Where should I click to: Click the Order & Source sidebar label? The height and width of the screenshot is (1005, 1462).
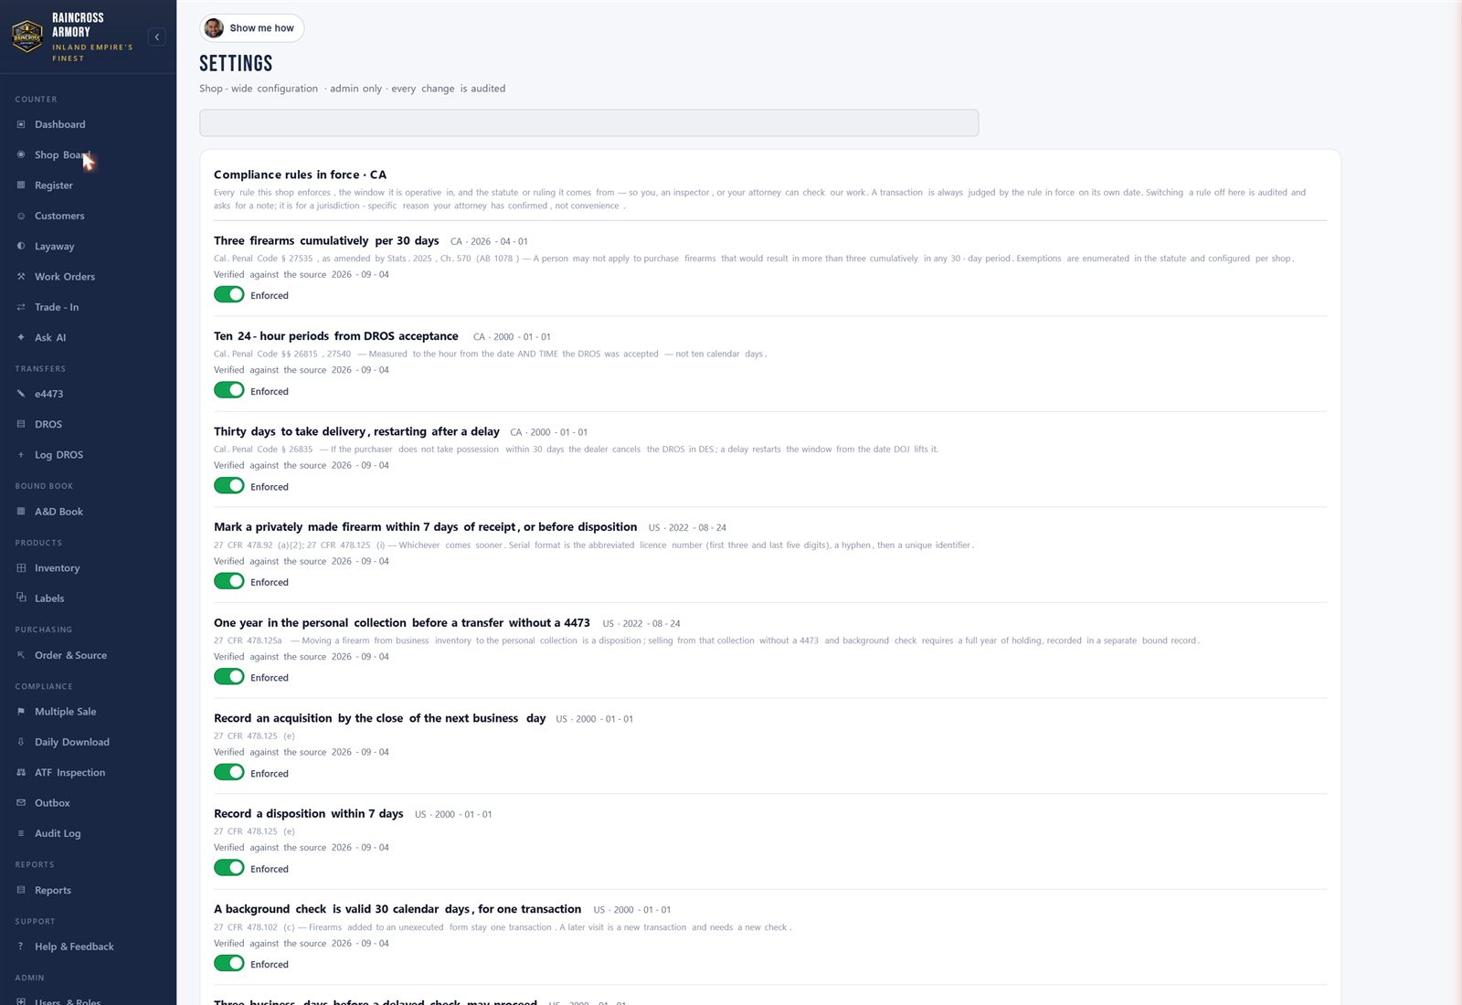tap(70, 655)
